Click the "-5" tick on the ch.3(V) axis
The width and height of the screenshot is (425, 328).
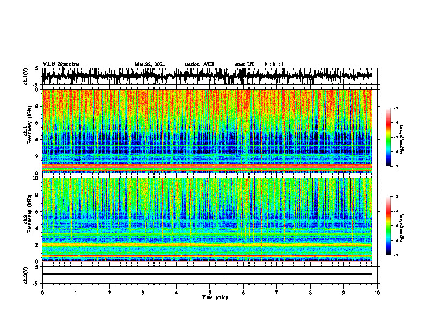tap(36, 284)
